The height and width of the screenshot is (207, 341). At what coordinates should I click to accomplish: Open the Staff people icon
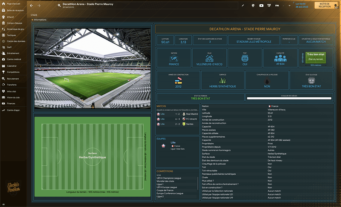[3, 47]
